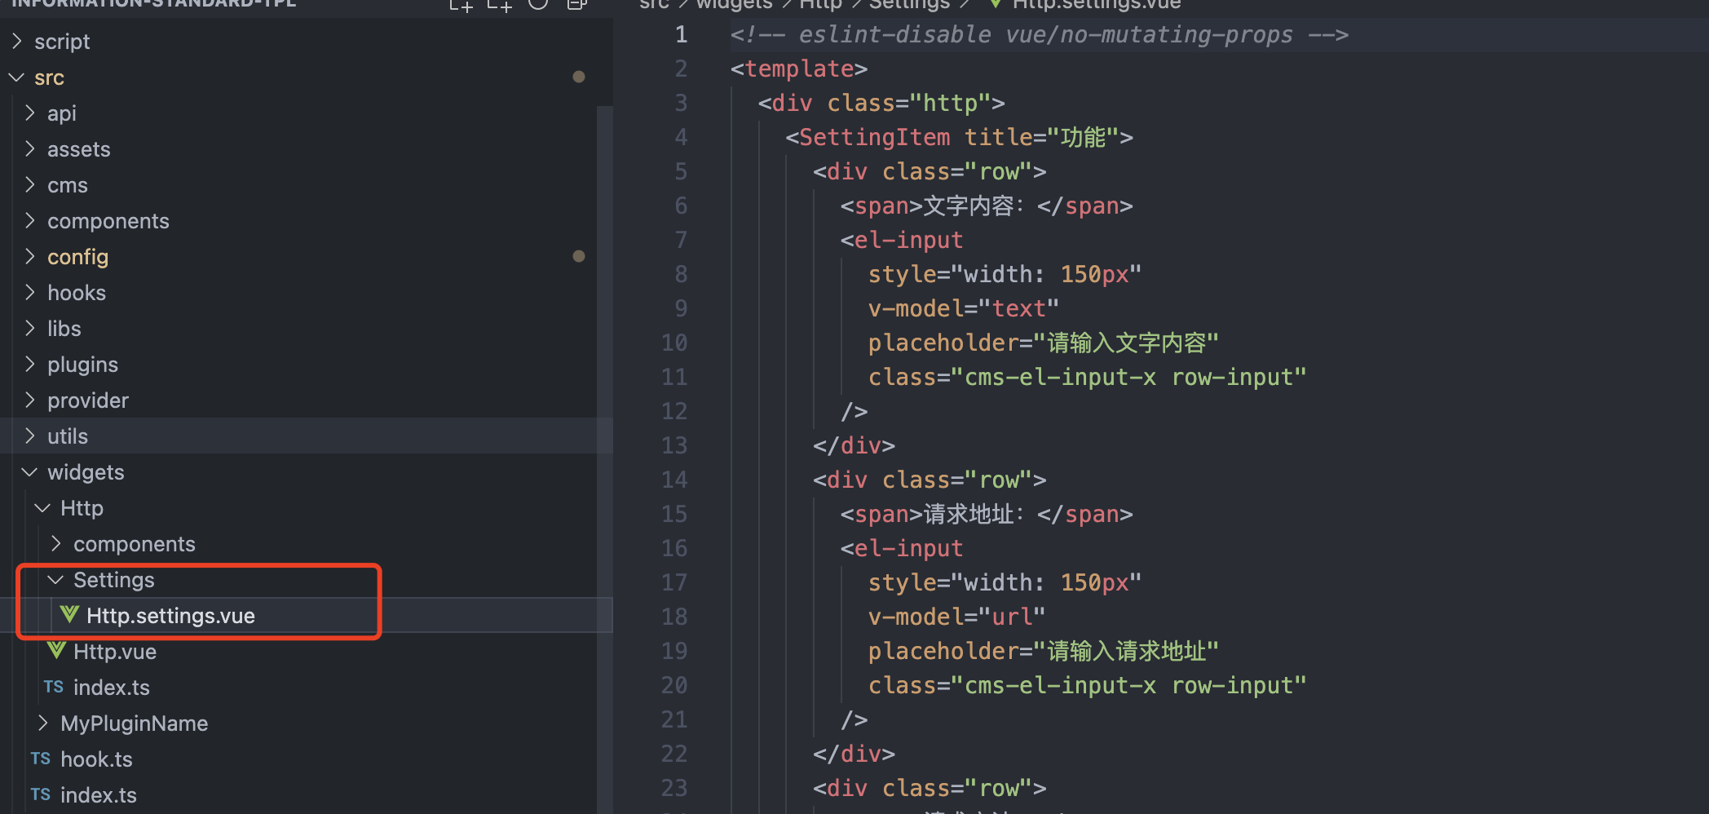Collapse the src folder

point(17,77)
